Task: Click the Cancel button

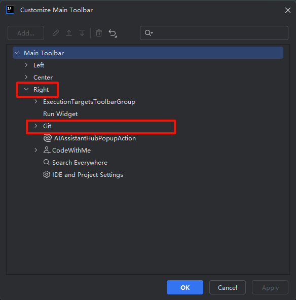Action: 228,287
